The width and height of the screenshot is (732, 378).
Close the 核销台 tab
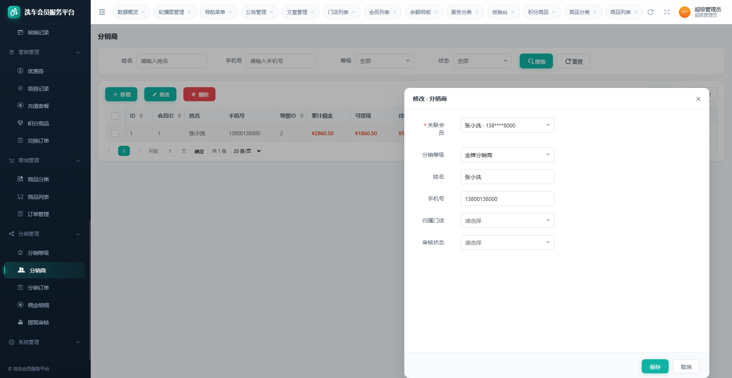(513, 12)
